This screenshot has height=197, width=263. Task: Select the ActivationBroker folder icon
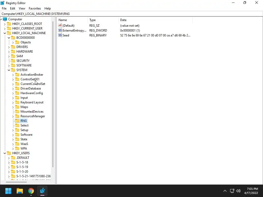point(17,75)
